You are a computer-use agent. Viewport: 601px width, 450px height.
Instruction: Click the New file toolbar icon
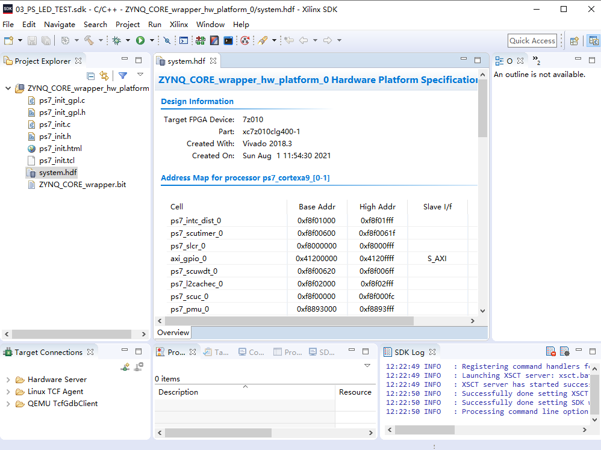8,40
